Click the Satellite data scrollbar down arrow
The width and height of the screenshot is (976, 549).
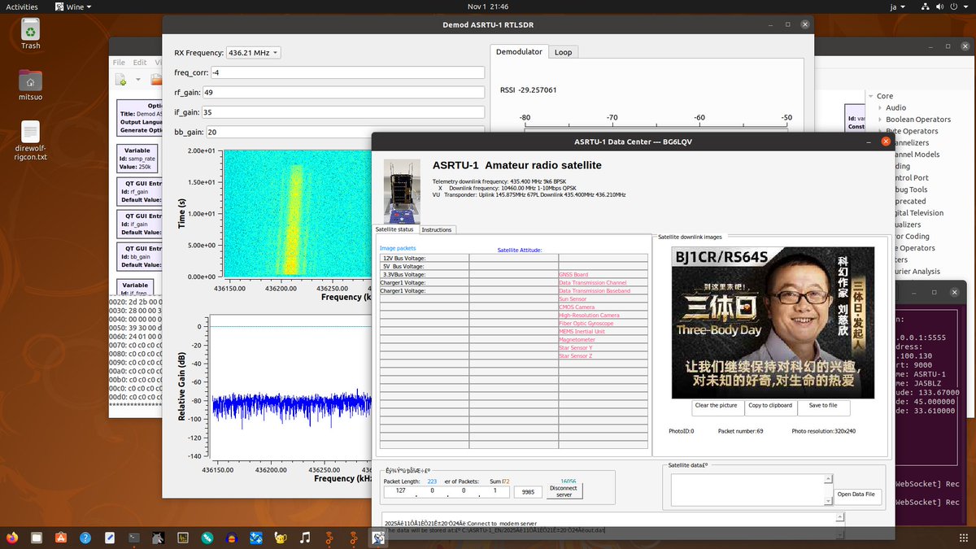pos(829,501)
